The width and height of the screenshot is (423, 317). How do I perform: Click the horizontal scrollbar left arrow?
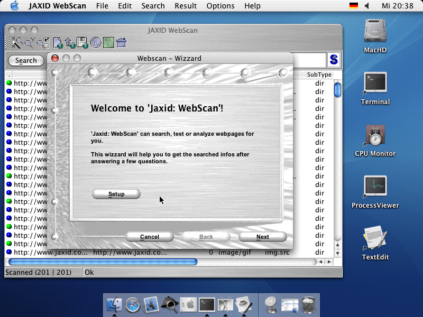320,262
